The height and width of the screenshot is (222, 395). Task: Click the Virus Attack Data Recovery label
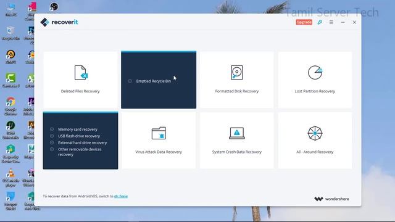[x=159, y=152]
